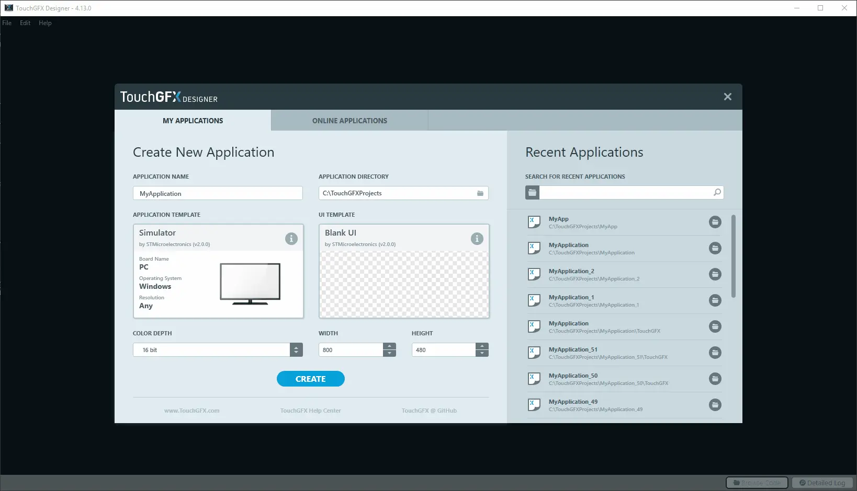Open folder for MyApplication_1 entry

[715, 300]
